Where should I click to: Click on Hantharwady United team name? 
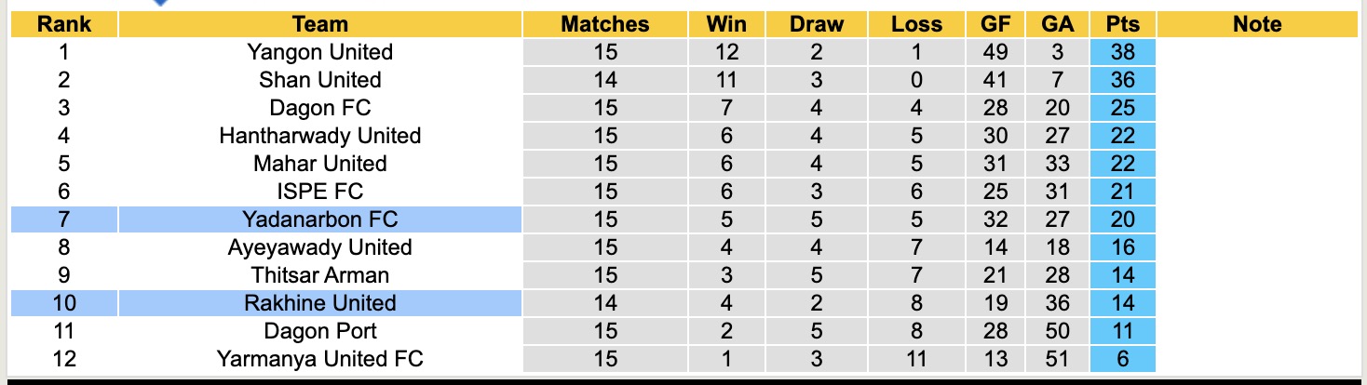[319, 136]
